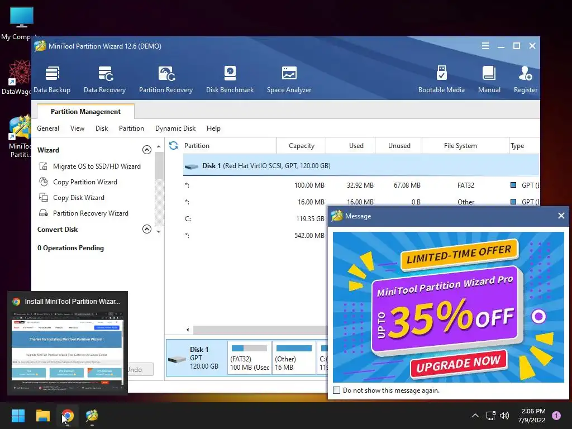Launch Data Recovery from the toolbar
The height and width of the screenshot is (429, 572).
click(x=104, y=79)
